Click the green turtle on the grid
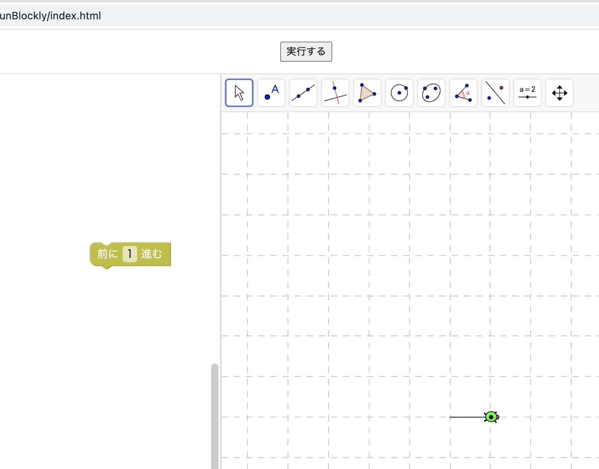 coord(491,417)
